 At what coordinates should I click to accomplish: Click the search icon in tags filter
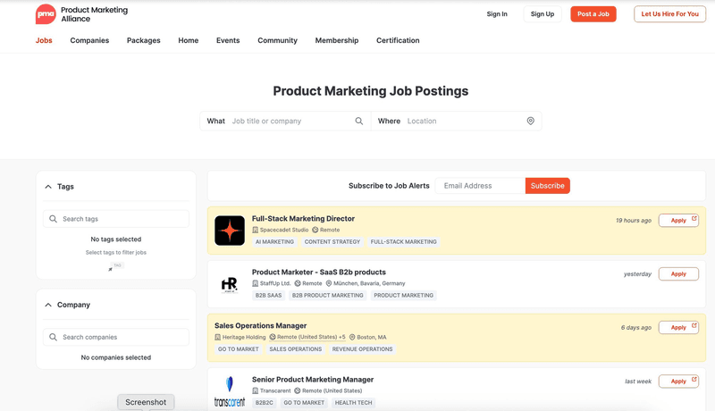[54, 219]
